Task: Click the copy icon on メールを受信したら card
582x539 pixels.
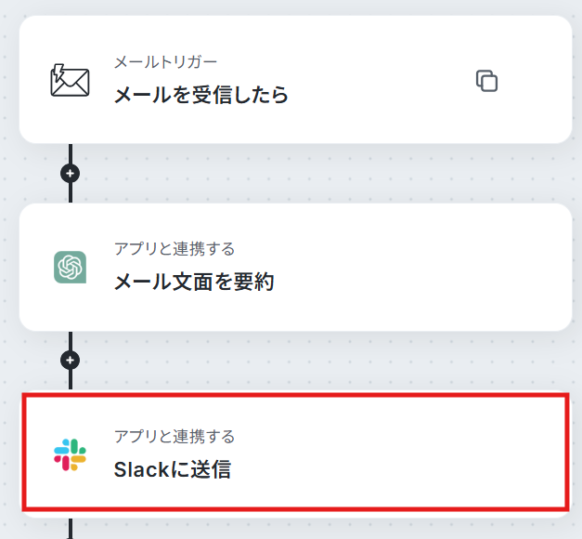Action: (x=486, y=81)
